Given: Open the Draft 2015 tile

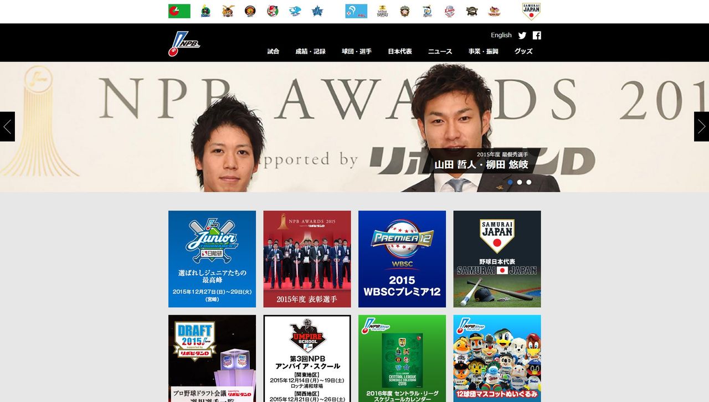Looking at the screenshot, I should (212, 358).
